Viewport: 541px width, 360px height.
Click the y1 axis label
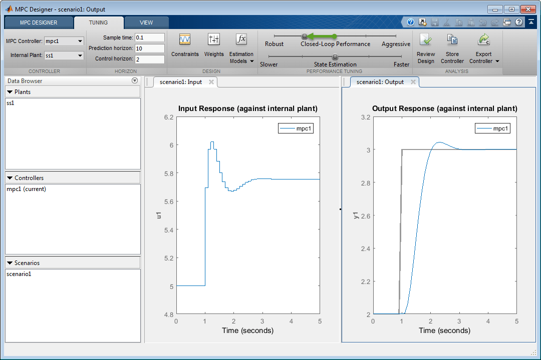356,215
